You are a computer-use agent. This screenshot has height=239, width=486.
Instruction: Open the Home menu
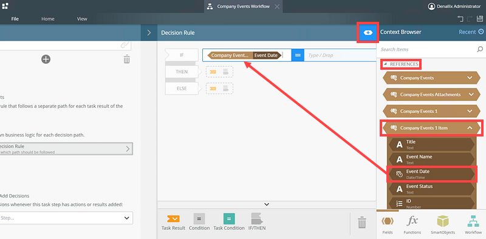48,19
